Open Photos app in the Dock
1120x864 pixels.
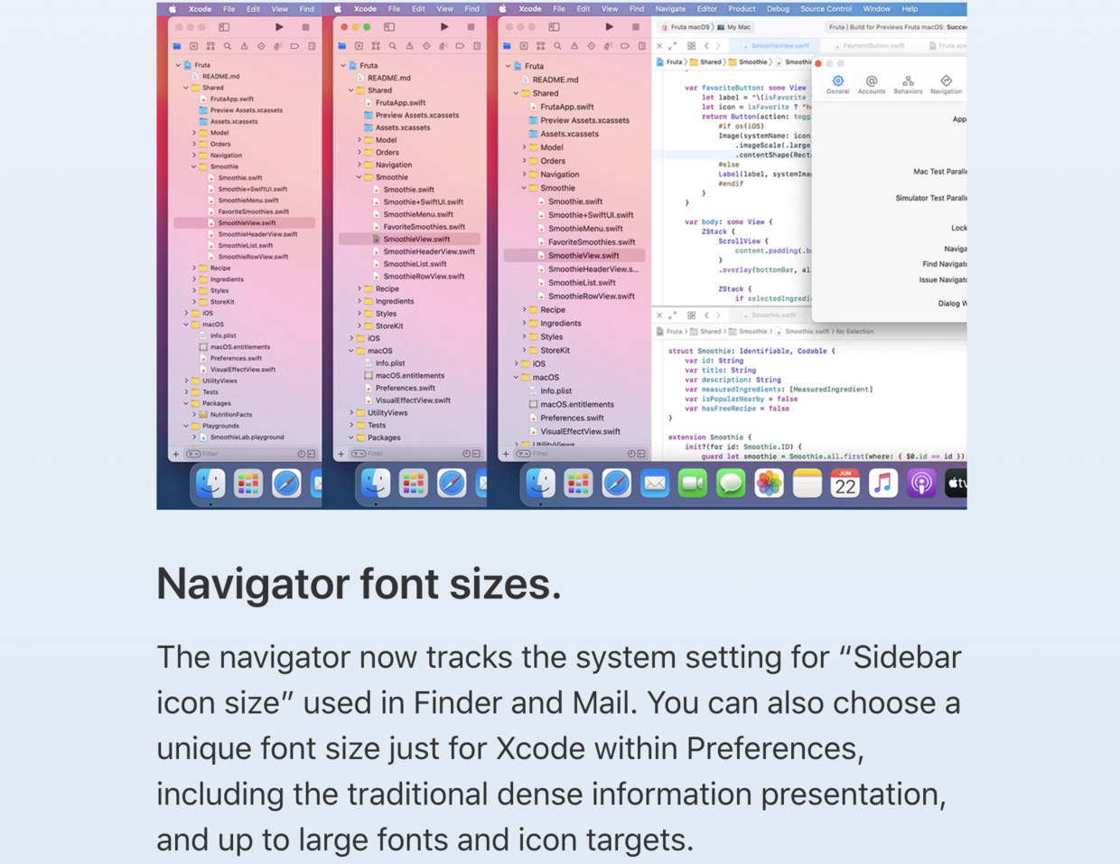pyautogui.click(x=769, y=484)
